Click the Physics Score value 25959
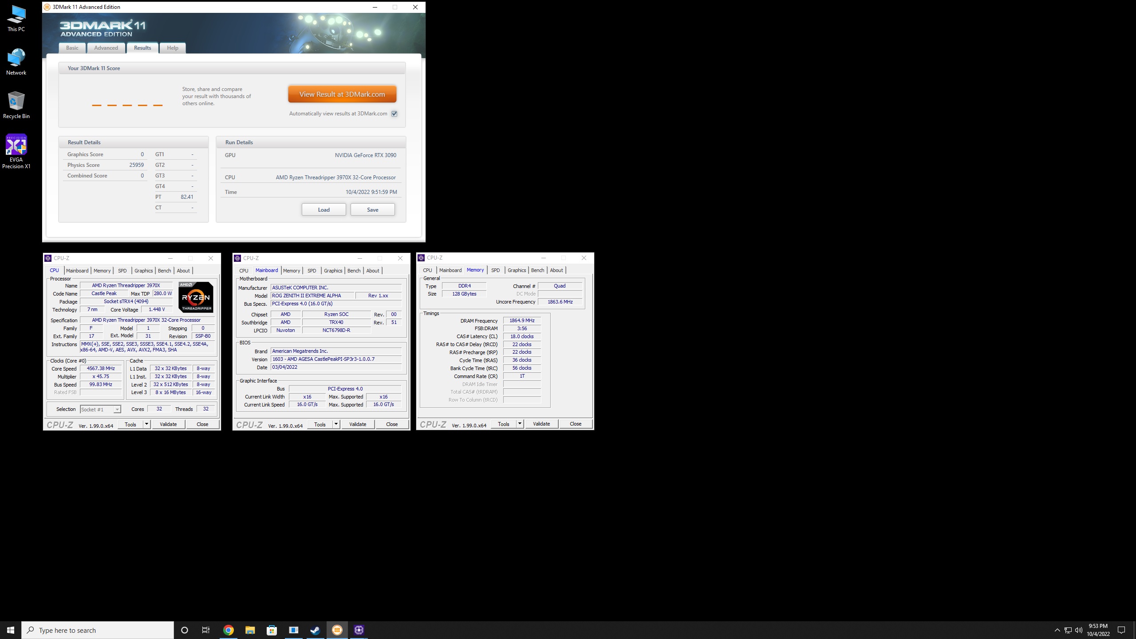The height and width of the screenshot is (639, 1136). click(x=137, y=165)
